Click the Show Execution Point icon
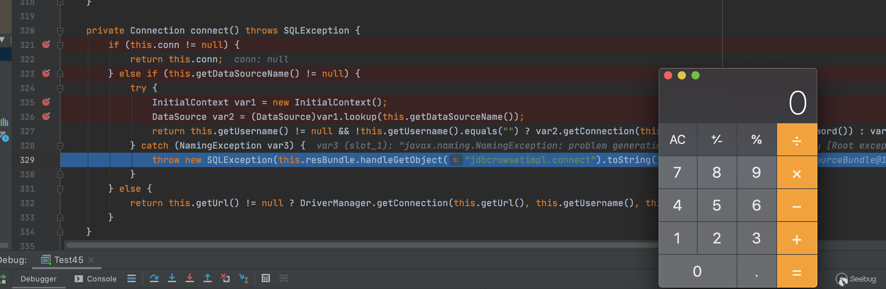Viewport: 886px width, 289px height. [131, 278]
